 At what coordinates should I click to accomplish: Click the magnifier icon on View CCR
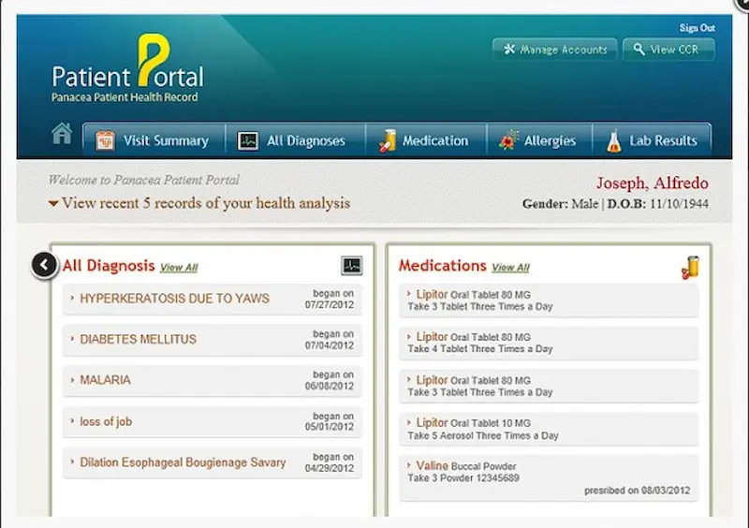tap(639, 49)
